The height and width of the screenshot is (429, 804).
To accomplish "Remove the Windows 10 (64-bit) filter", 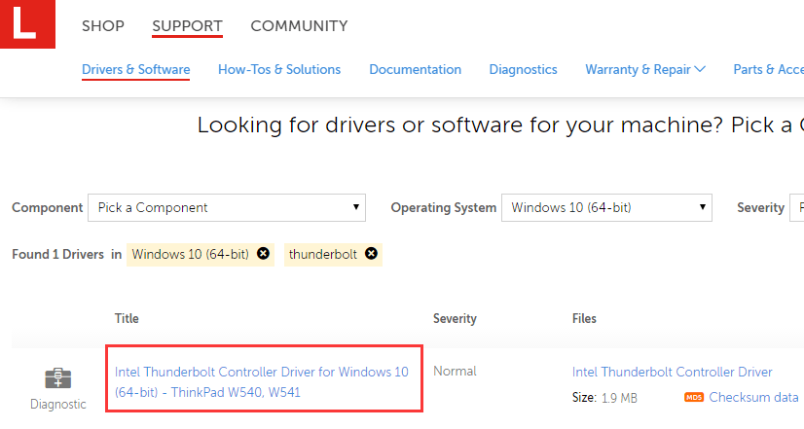I will [x=263, y=254].
